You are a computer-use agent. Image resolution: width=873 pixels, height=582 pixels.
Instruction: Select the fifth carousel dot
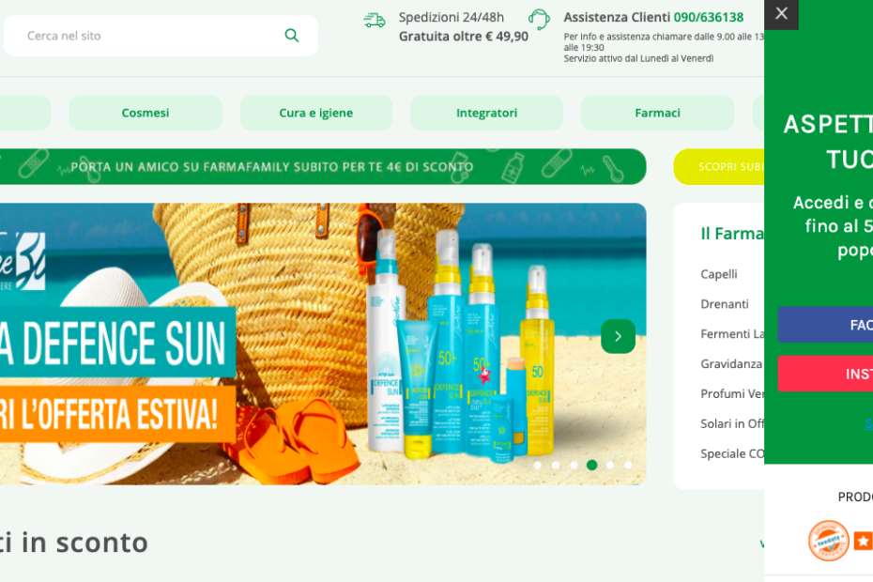point(610,465)
